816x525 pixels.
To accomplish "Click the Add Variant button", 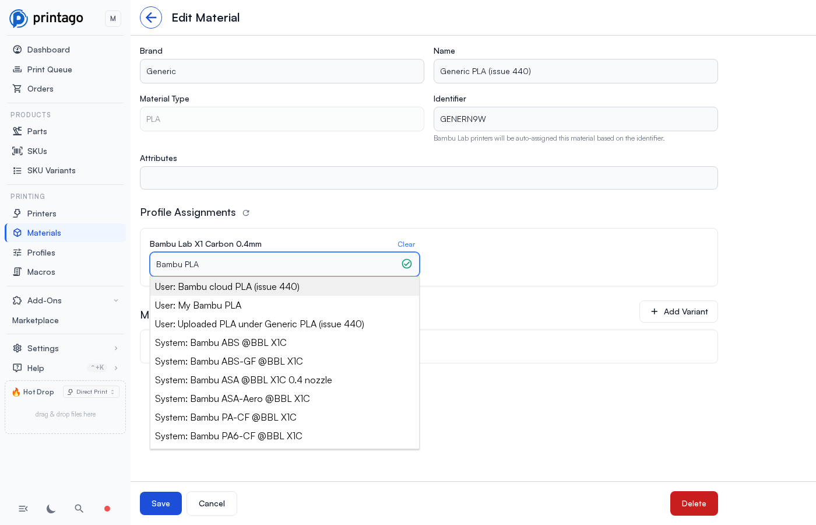I will pos(678,311).
